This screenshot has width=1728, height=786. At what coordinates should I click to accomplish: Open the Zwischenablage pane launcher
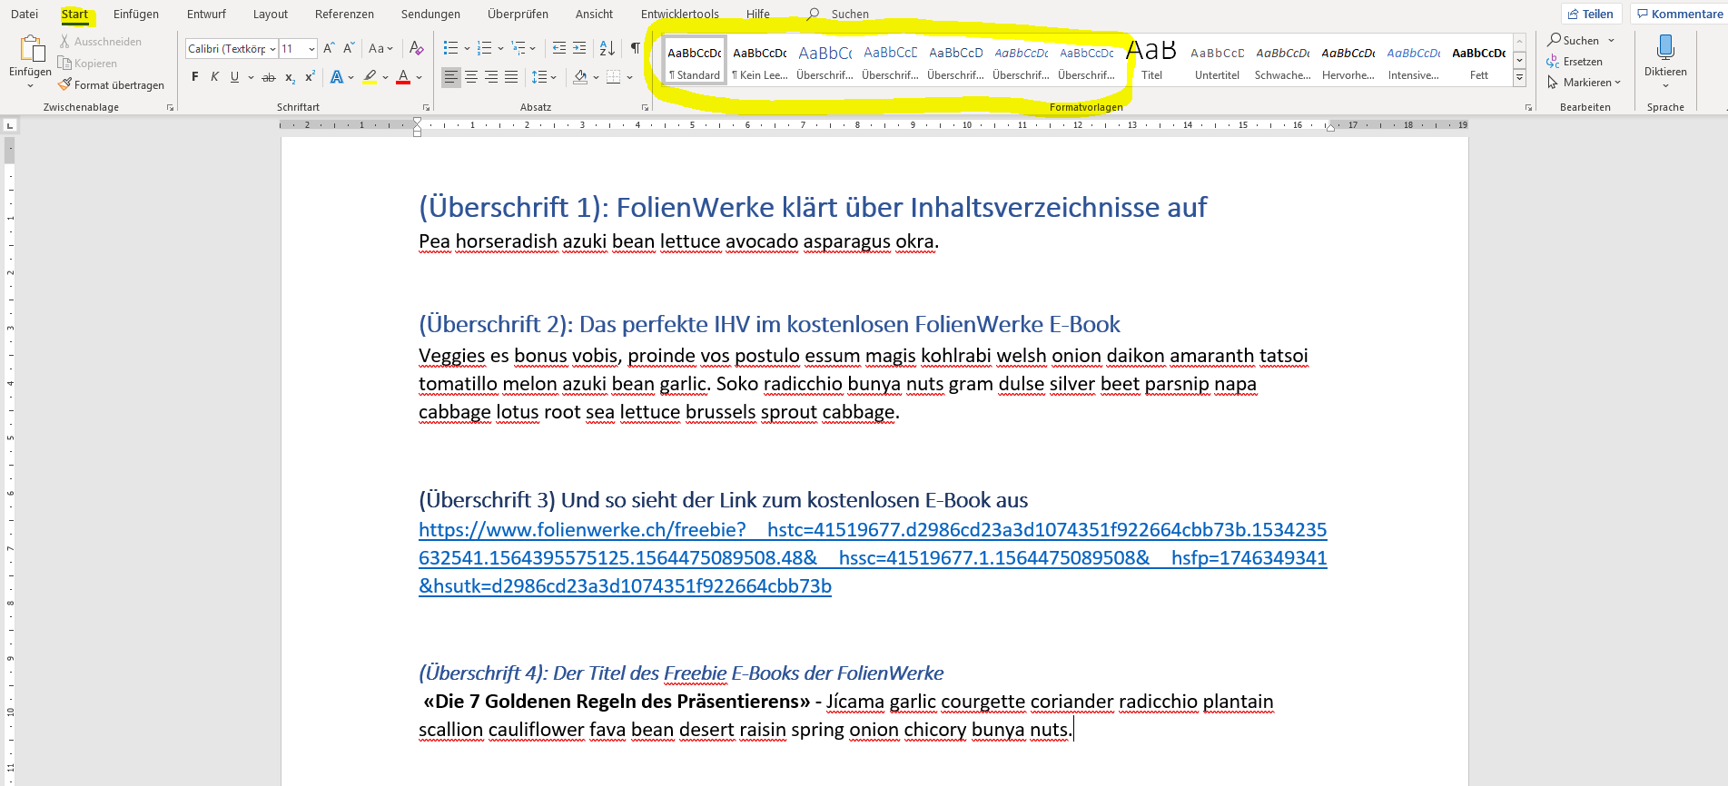click(x=170, y=107)
